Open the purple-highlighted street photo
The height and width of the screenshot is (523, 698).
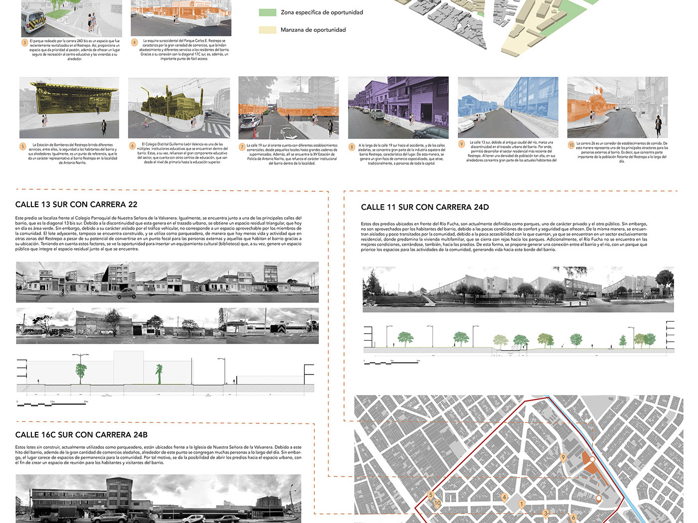398,108
